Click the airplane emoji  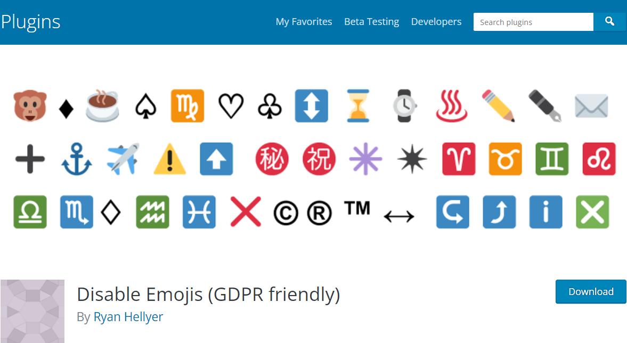pyautogui.click(x=123, y=159)
